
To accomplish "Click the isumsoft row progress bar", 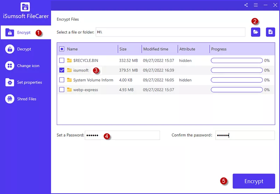I will tap(237, 70).
